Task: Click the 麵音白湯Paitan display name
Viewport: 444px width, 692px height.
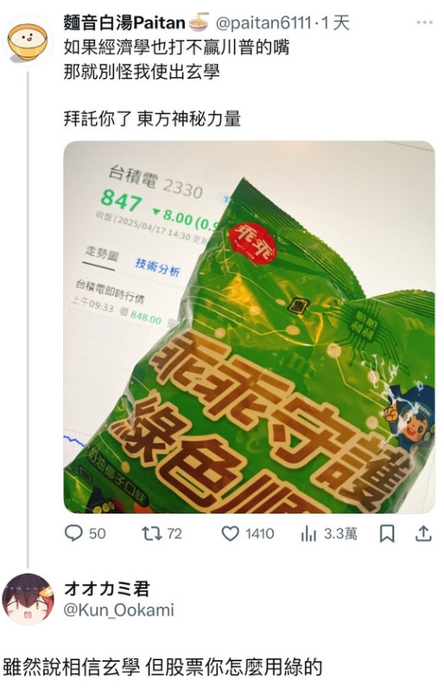Action: pos(124,22)
